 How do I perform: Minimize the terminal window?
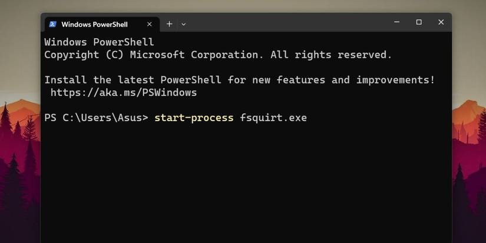[x=397, y=22]
